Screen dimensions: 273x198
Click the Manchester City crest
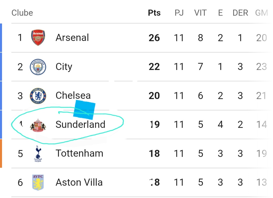pyautogui.click(x=38, y=67)
